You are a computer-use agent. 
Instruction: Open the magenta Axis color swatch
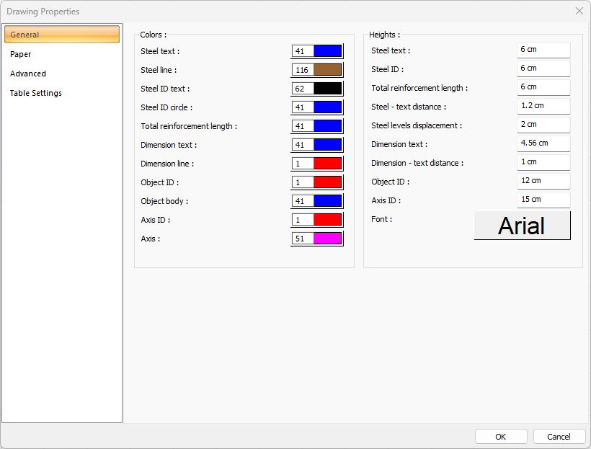(327, 239)
